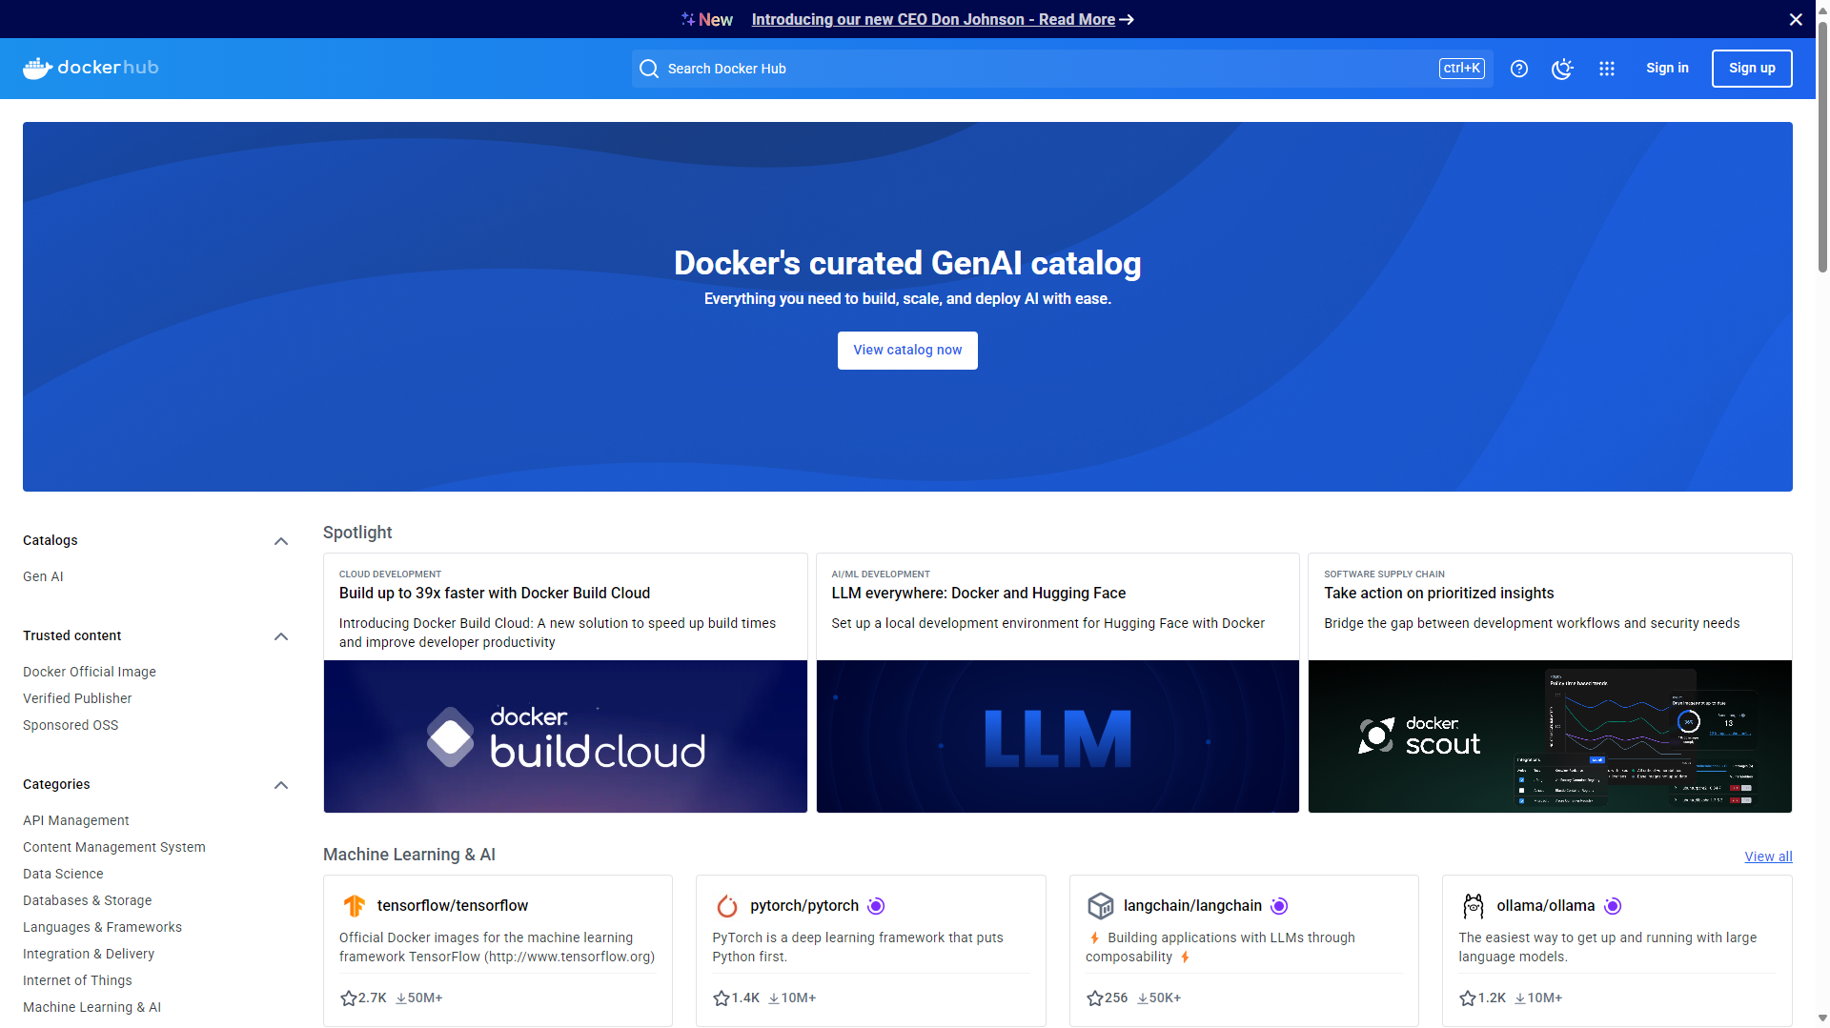Viewport: 1830px width, 1028px height.
Task: Select API Management category
Action: [76, 820]
